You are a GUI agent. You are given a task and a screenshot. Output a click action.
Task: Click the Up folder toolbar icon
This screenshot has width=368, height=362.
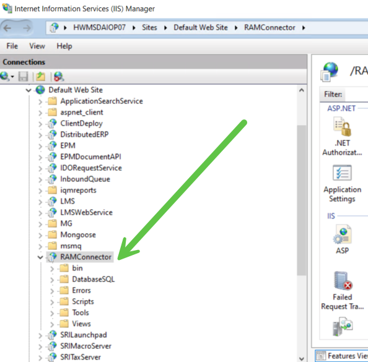(x=41, y=77)
